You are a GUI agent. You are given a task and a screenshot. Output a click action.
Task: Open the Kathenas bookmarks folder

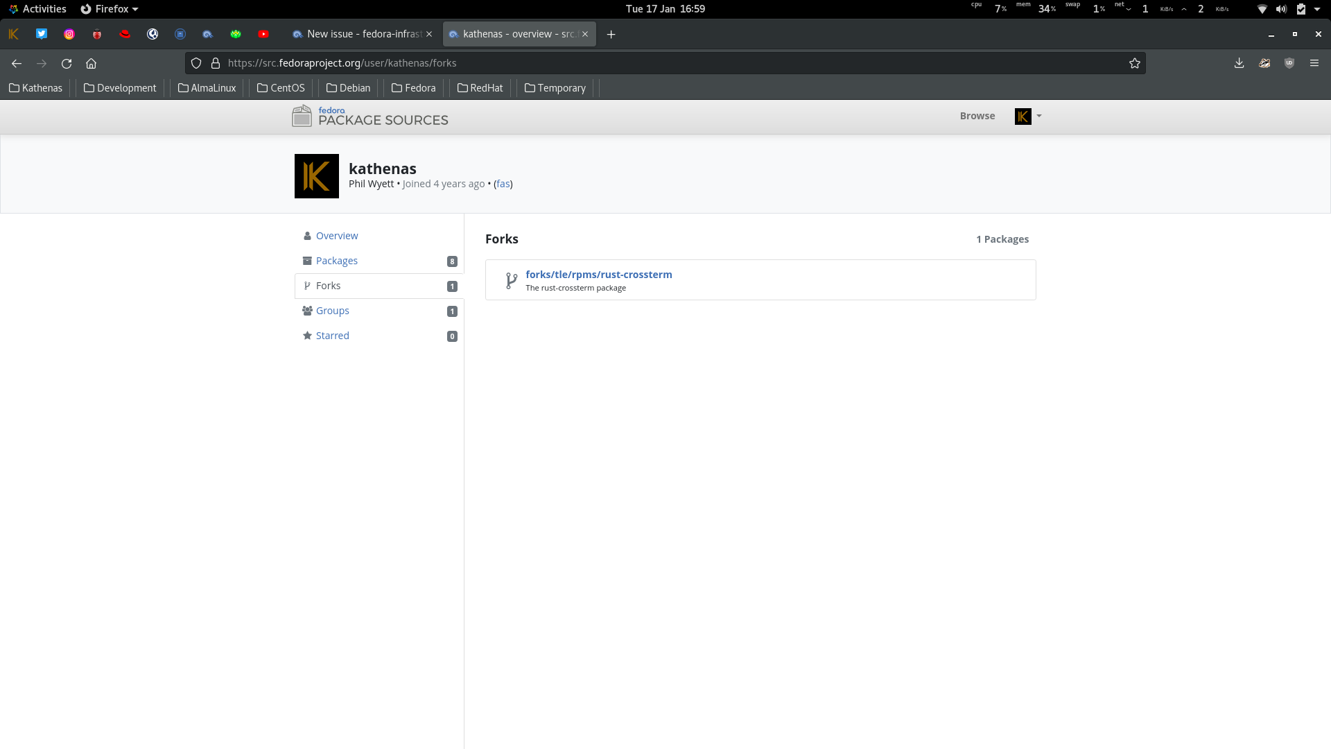pyautogui.click(x=35, y=88)
